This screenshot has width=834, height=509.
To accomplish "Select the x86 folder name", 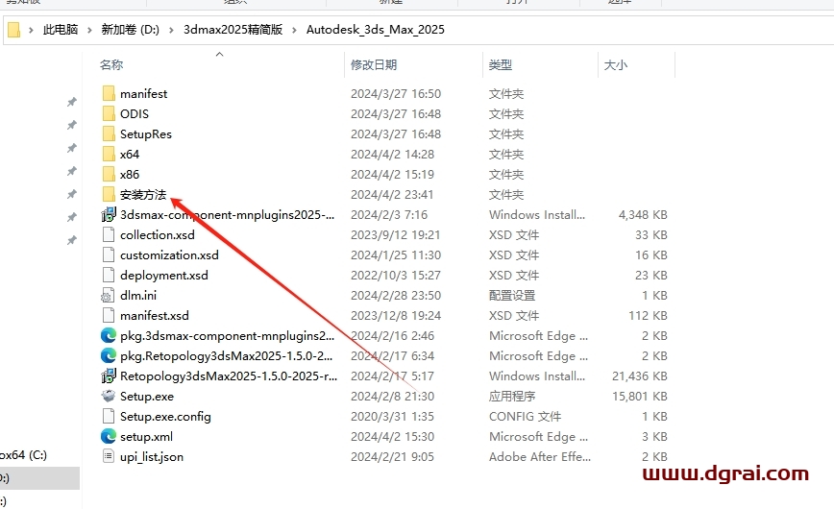I will click(x=130, y=175).
